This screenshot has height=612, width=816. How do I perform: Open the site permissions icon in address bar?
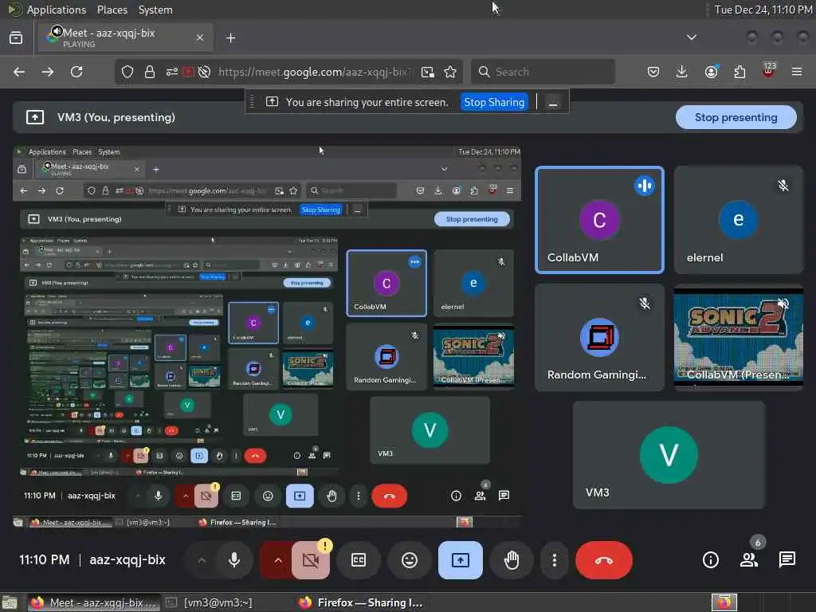(172, 72)
